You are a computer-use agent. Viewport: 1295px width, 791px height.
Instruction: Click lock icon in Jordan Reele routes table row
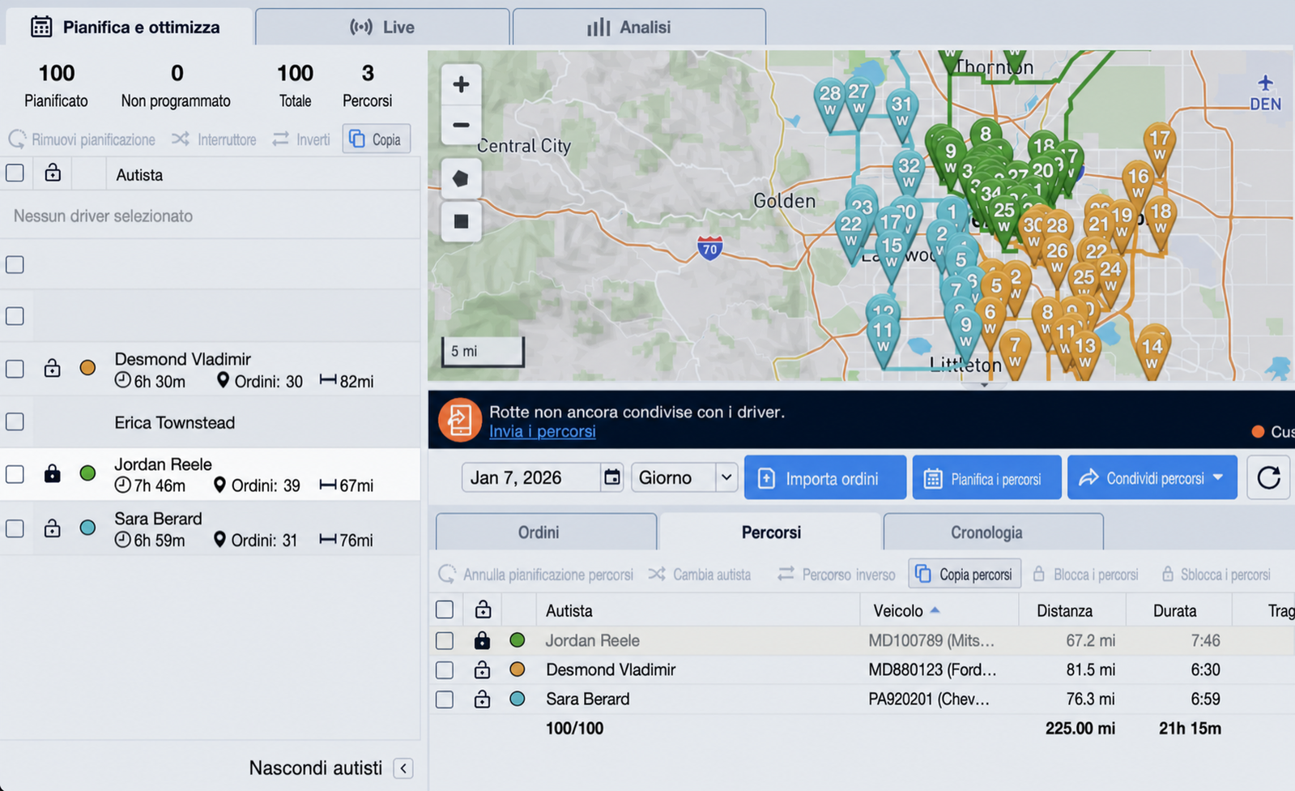tap(482, 640)
